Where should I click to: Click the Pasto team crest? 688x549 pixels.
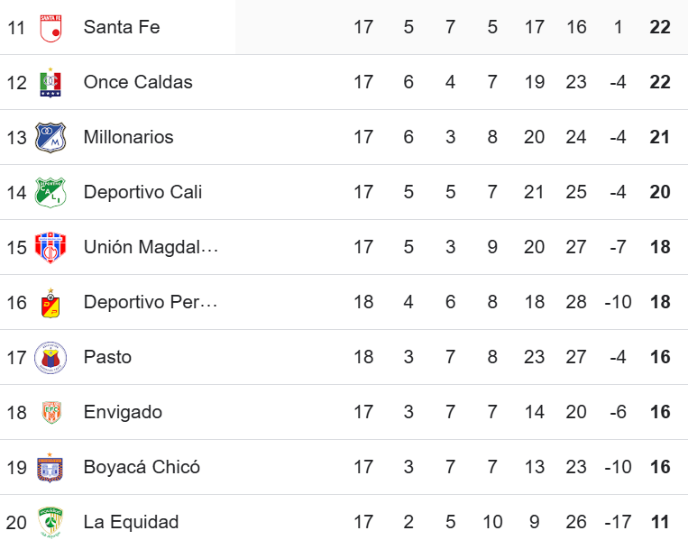[50, 358]
